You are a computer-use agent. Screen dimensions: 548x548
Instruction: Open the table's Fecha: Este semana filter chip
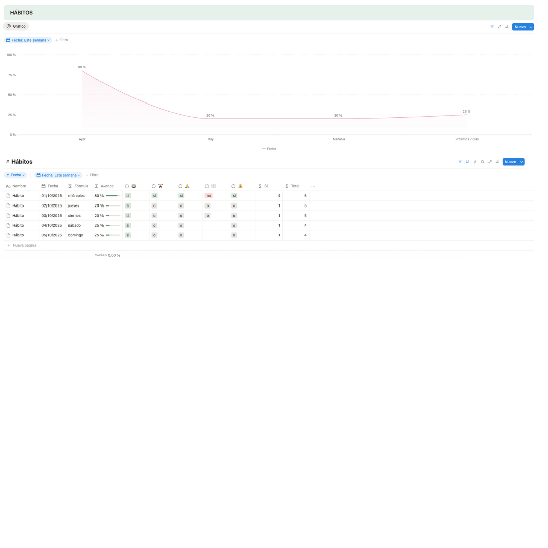pos(58,175)
